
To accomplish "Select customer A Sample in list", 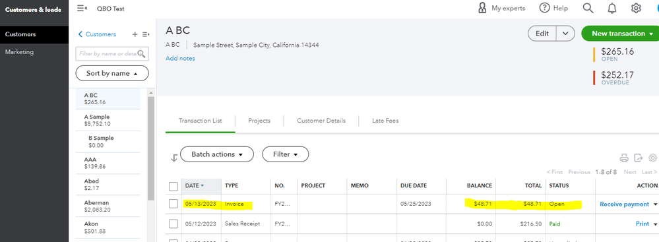I will point(108,120).
